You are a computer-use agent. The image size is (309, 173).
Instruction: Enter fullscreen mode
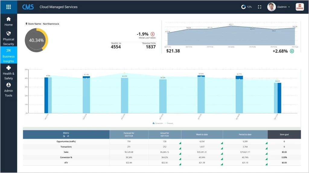260,7
